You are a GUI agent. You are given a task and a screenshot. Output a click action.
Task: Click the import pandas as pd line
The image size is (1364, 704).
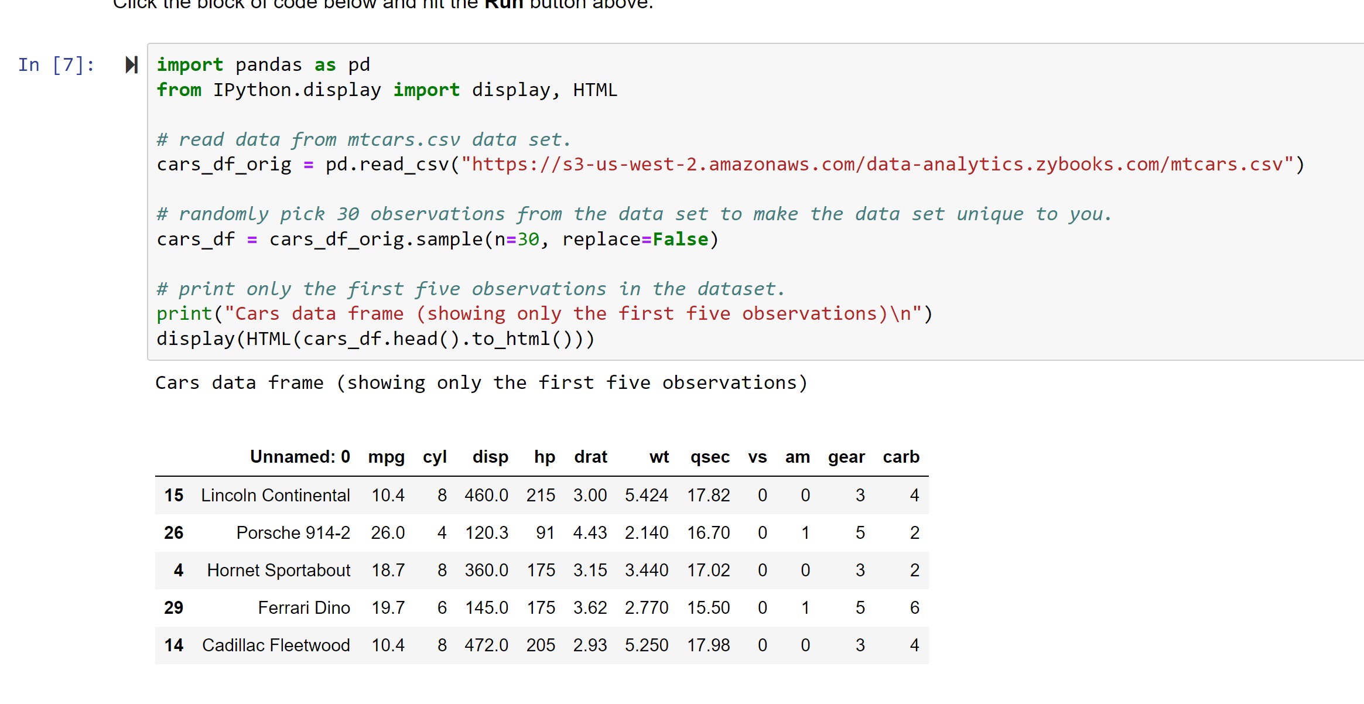263,65
